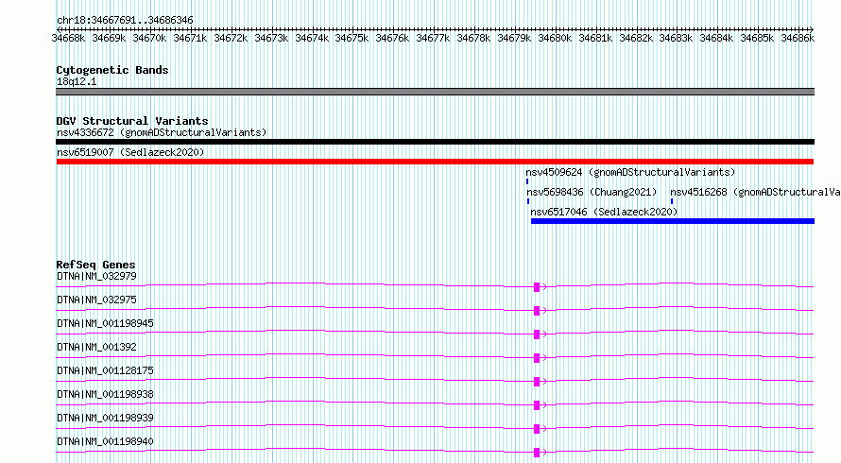Click the DTNA|NM_001392 transcript label
The height and width of the screenshot is (463, 841).
tap(96, 347)
